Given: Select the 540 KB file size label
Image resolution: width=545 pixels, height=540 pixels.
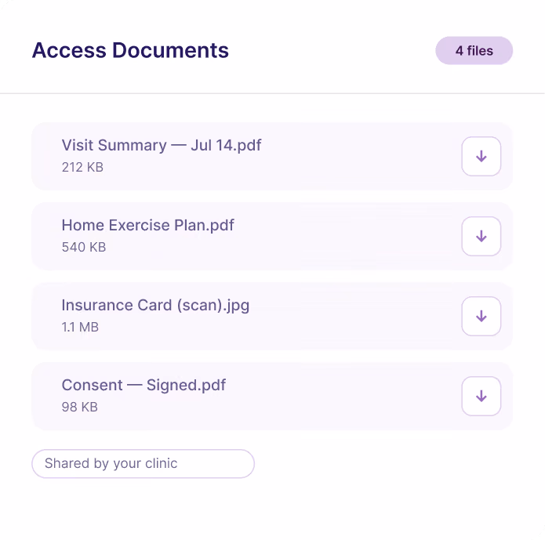Looking at the screenshot, I should tap(84, 247).
